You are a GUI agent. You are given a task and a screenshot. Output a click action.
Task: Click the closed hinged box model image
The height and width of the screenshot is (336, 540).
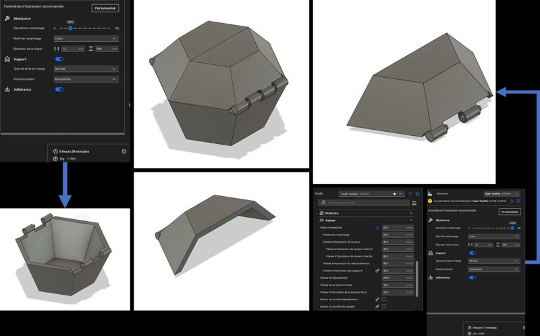point(221,85)
